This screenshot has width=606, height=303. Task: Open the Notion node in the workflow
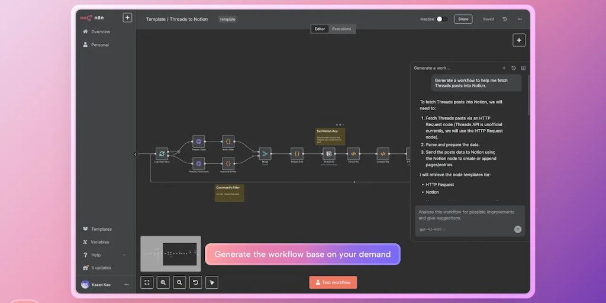[x=329, y=154]
